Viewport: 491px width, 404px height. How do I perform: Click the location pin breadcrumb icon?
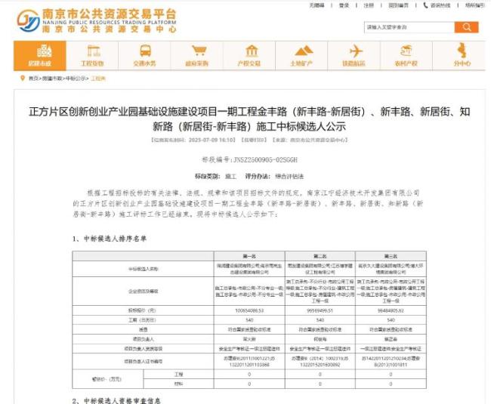[x=20, y=79]
